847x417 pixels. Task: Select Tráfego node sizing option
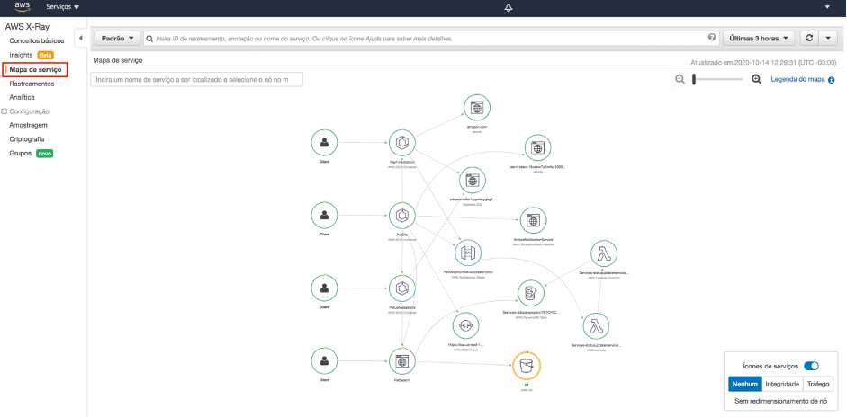[818, 384]
